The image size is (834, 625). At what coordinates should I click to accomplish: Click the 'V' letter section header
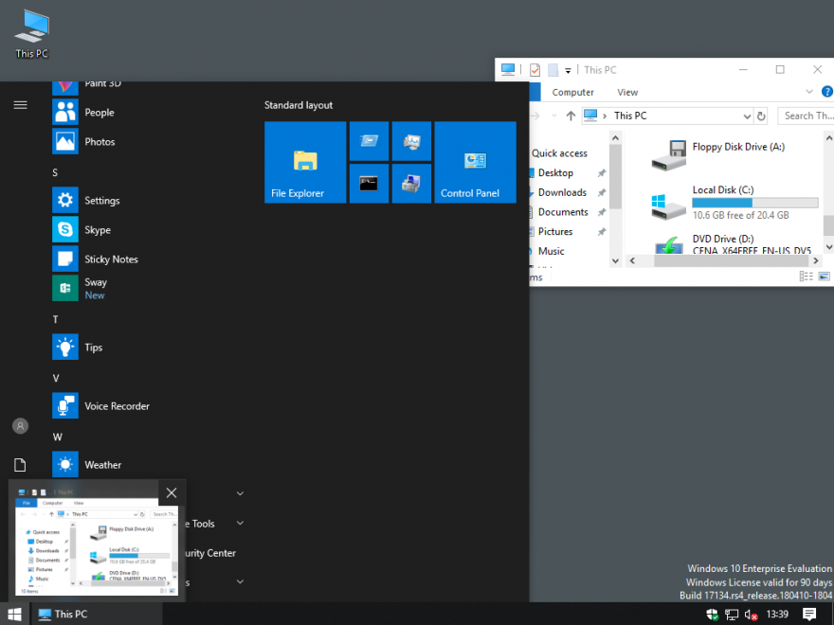[x=55, y=379]
